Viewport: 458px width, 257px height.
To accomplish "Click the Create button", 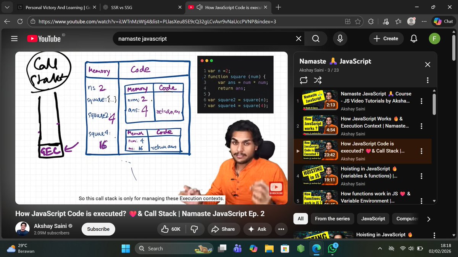I will [386, 38].
